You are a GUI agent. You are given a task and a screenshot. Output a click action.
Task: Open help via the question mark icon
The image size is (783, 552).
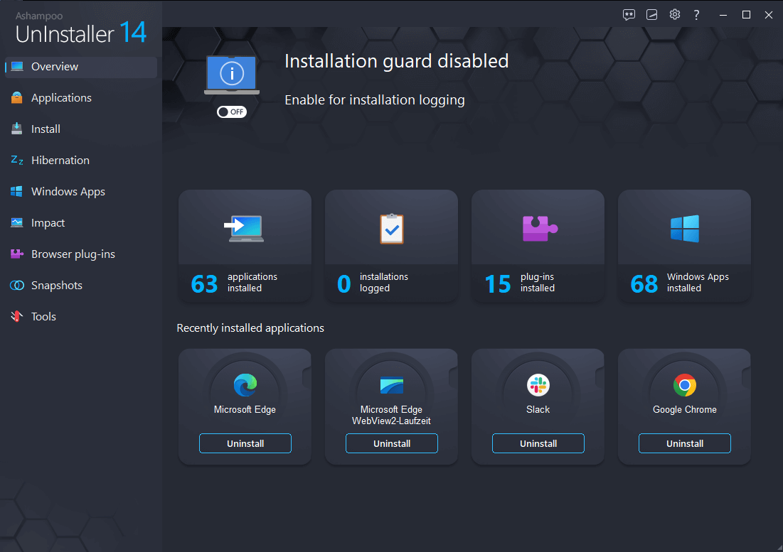696,14
